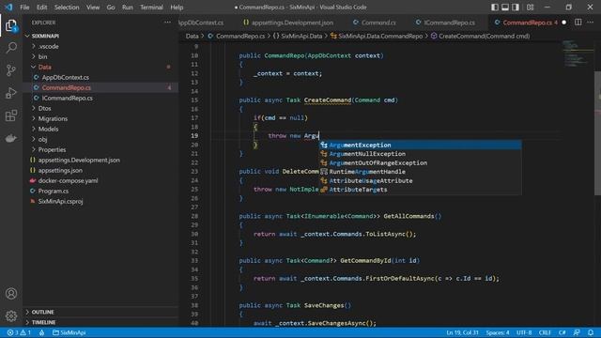Switch to the Command.cs tab
The width and height of the screenshot is (601, 338).
(x=375, y=23)
